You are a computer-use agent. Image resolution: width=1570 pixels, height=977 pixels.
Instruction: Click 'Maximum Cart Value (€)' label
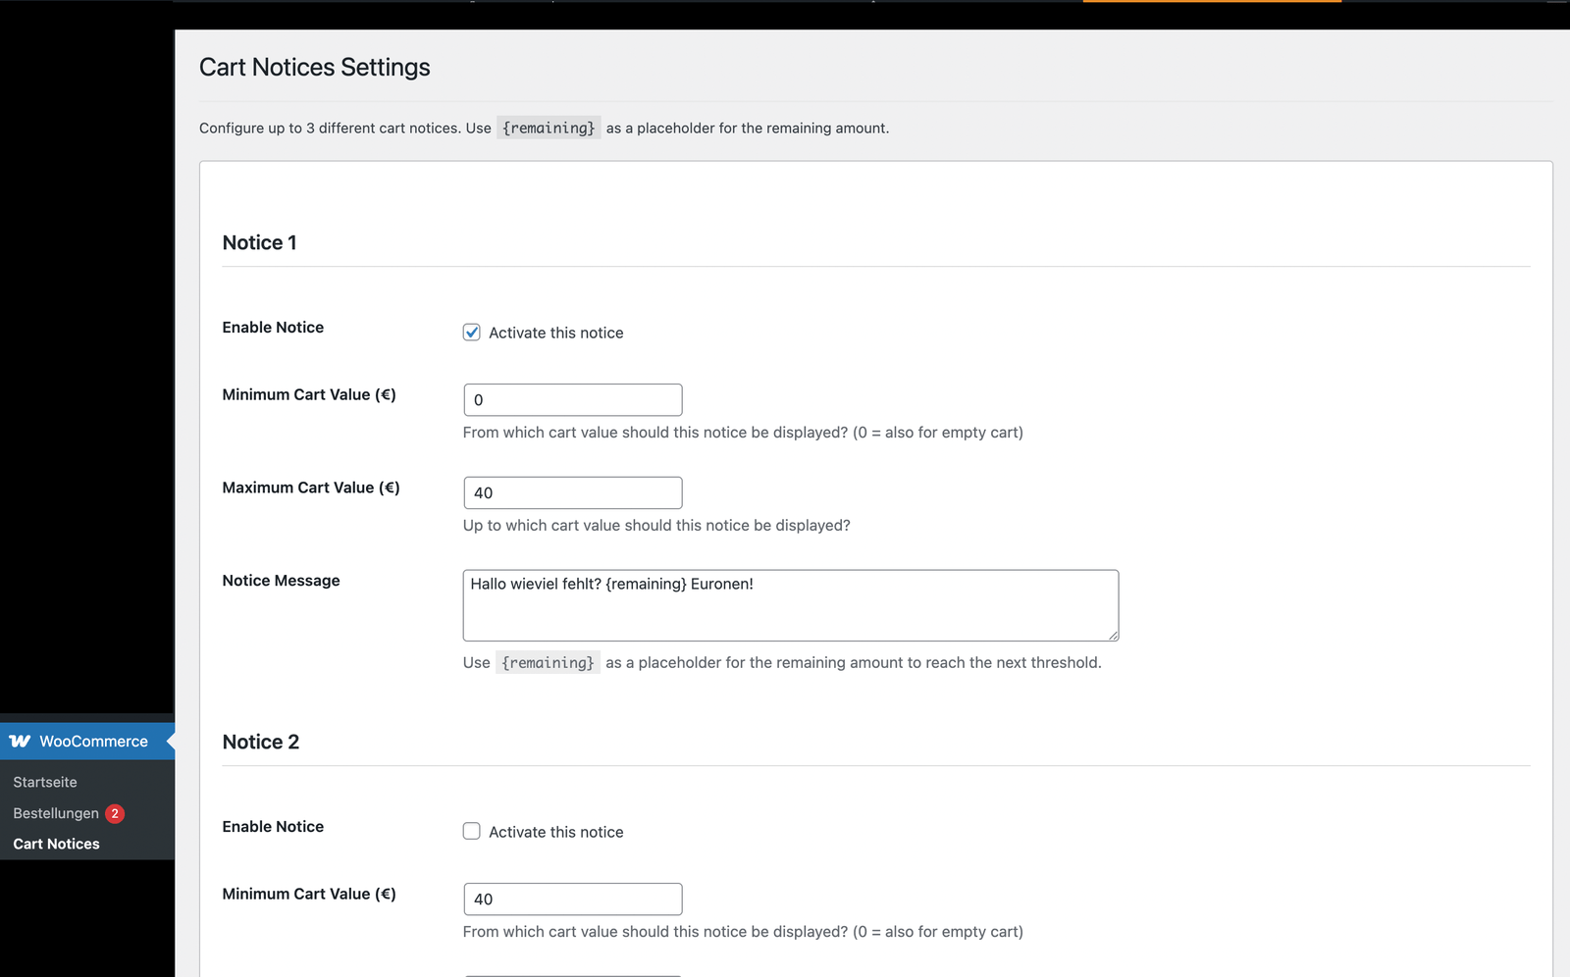pyautogui.click(x=311, y=488)
